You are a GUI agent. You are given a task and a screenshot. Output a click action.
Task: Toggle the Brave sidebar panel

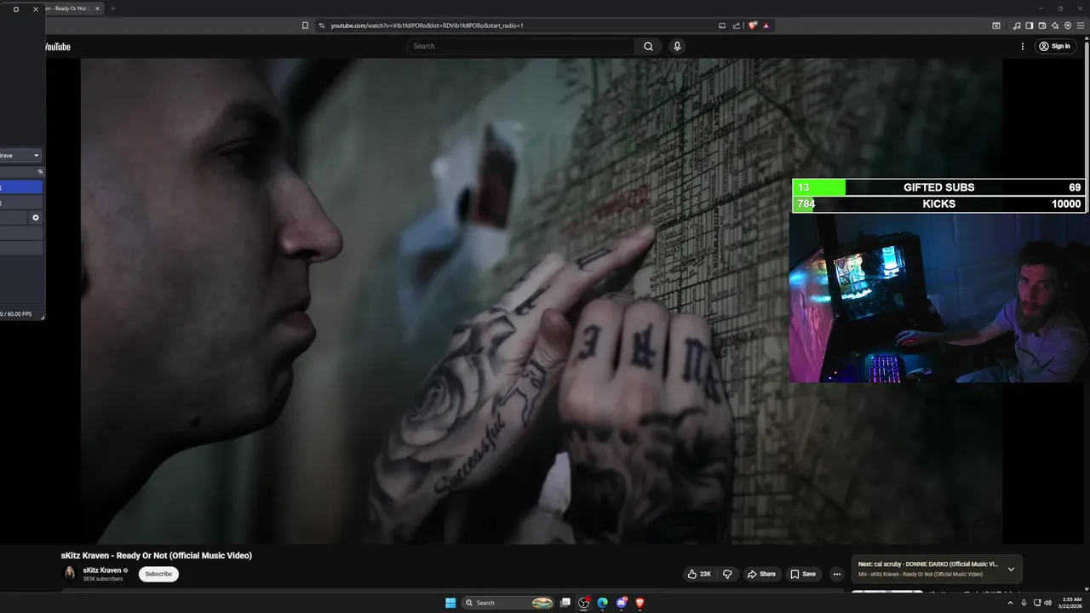click(1030, 26)
